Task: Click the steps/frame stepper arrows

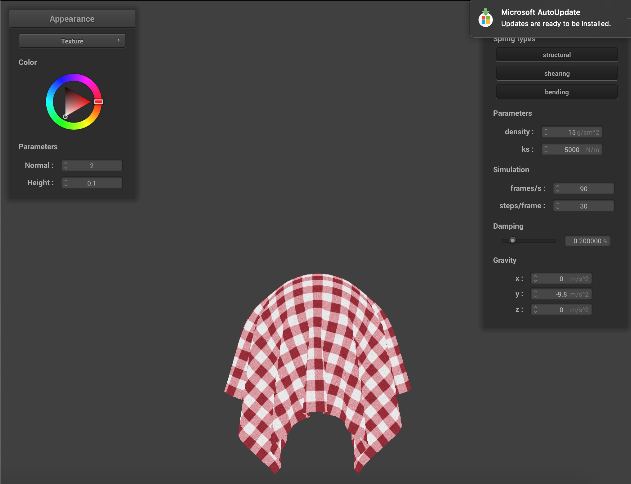Action: (x=558, y=206)
